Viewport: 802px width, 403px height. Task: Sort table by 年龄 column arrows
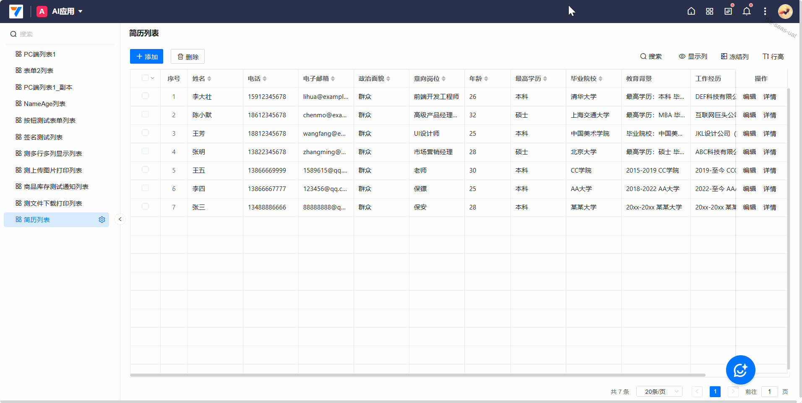pyautogui.click(x=486, y=79)
